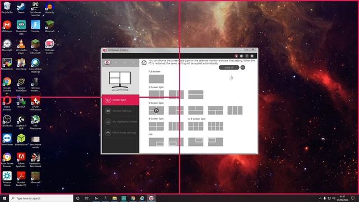Screen dimensions: 359x202
Task: Open the Action Center notification icon
Action: [x=353, y=198]
